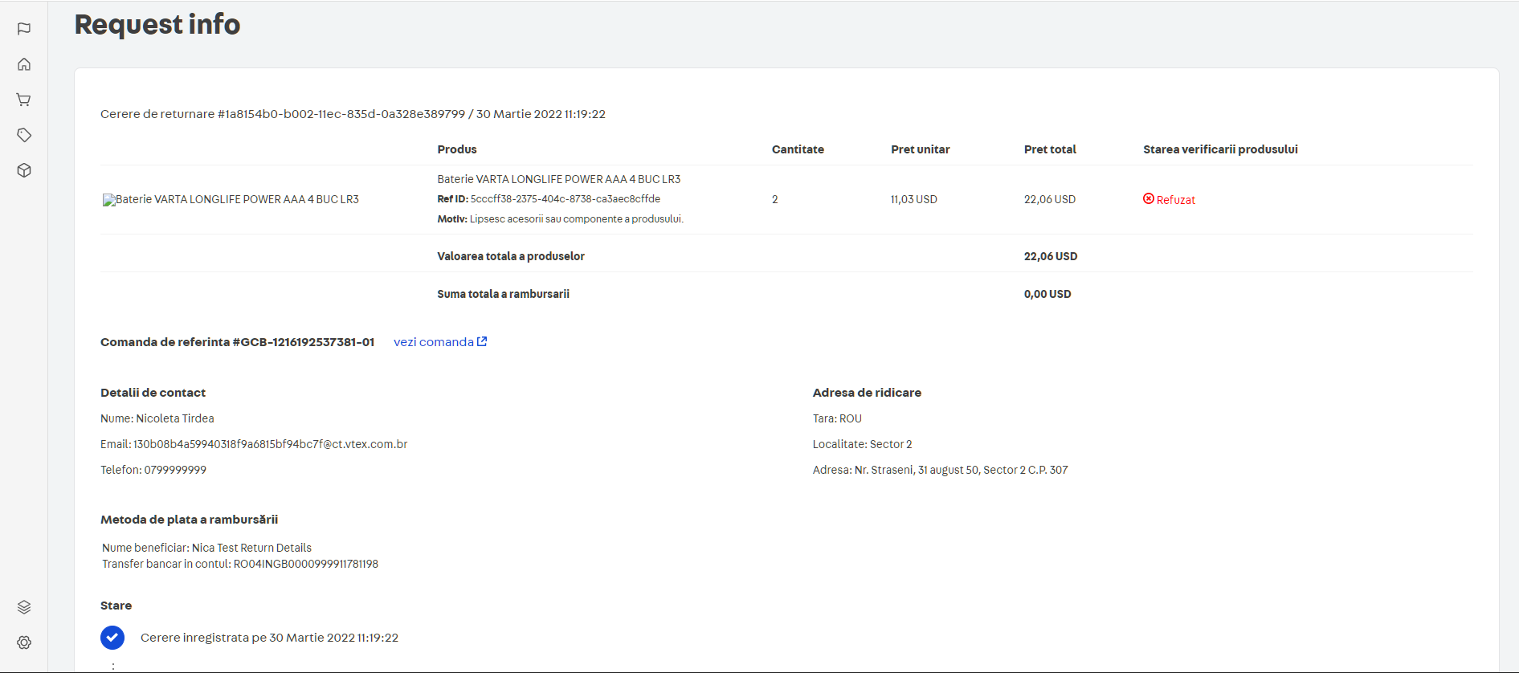Click the row total price 22,06 USD
The height and width of the screenshot is (673, 1519).
click(x=1050, y=199)
